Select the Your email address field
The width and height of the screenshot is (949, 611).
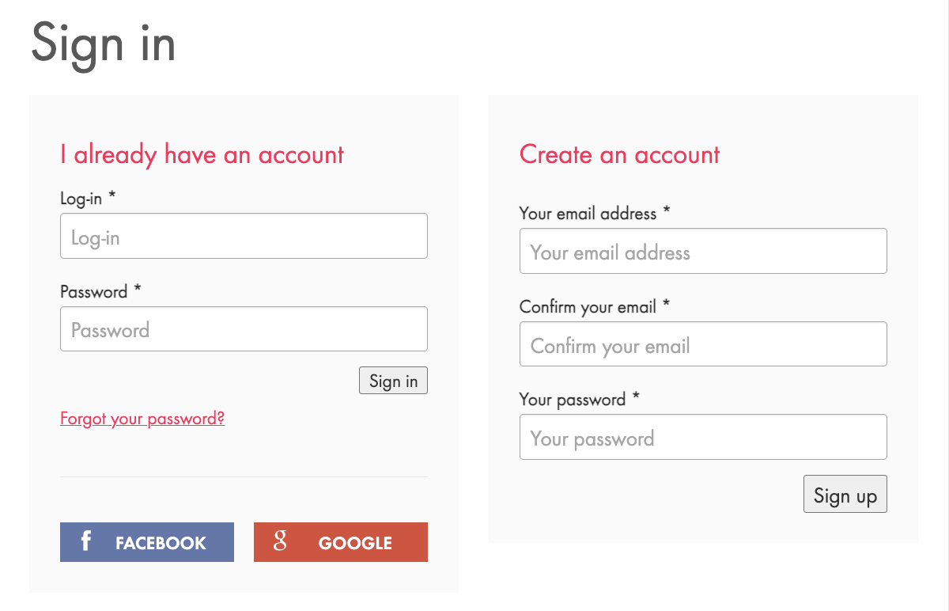703,251
